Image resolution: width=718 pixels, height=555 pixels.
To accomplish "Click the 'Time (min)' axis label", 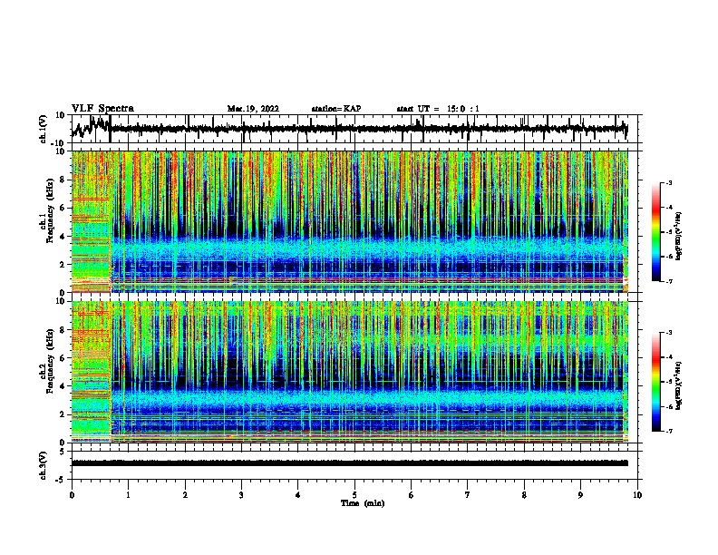I will coord(363,503).
